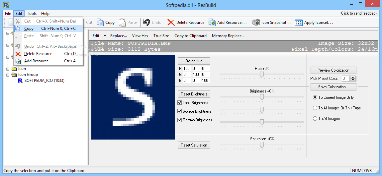The width and height of the screenshot is (382, 176).
Task: Choose Copy in the open Edit menu
Action: 48,29
